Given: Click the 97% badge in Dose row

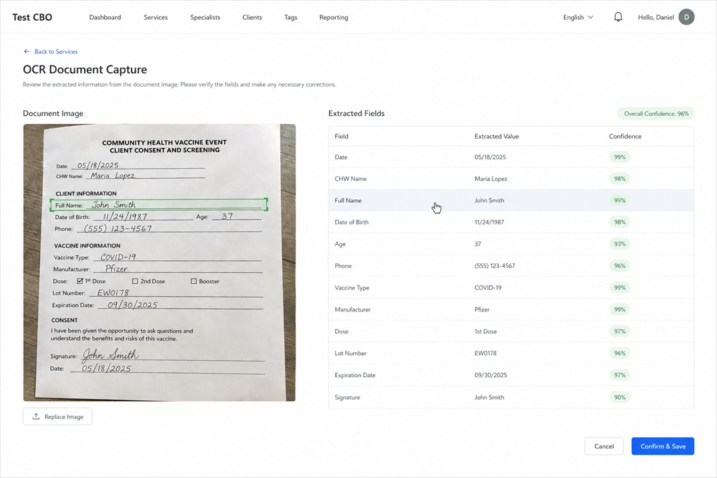Looking at the screenshot, I should (620, 331).
